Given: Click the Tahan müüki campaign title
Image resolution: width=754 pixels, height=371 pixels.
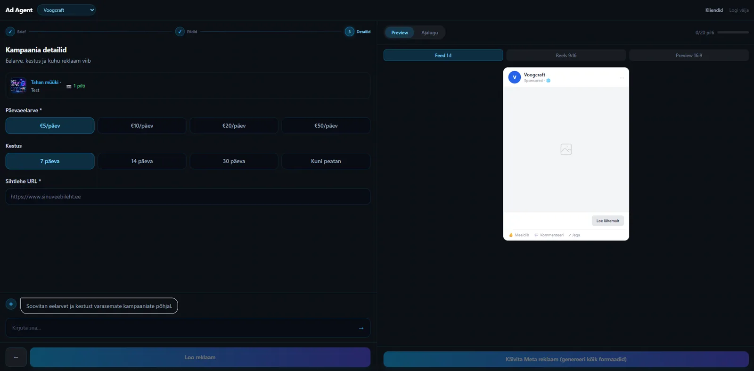Looking at the screenshot, I should (x=45, y=82).
